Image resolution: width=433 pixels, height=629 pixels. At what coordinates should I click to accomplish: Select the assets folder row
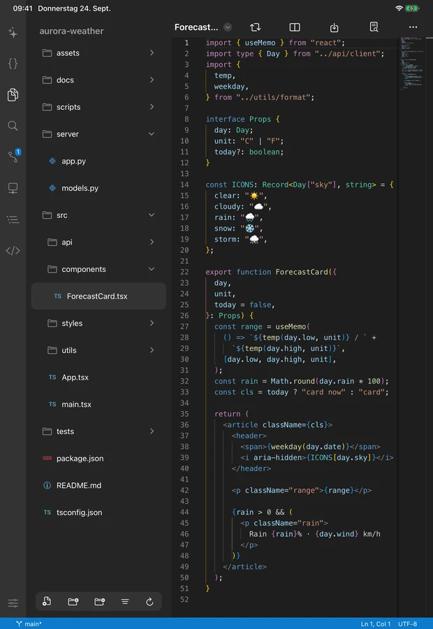tap(98, 52)
